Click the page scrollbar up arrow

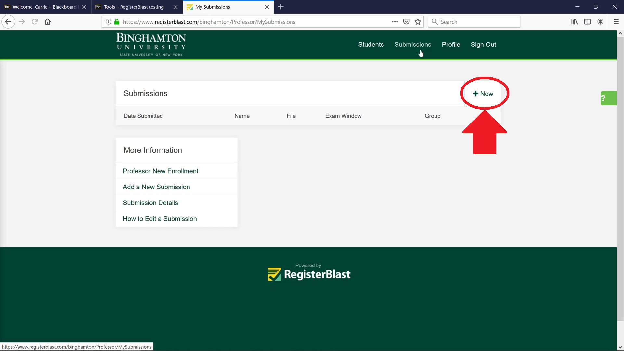tap(620, 33)
